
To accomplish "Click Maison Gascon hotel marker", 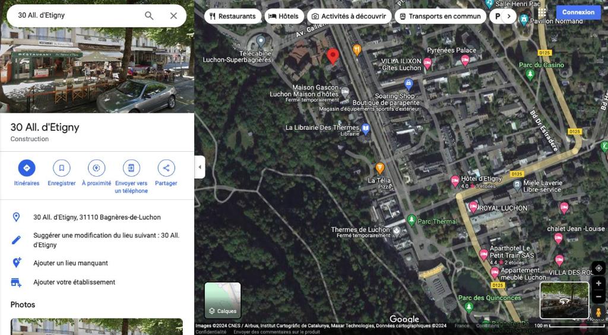I will (x=345, y=92).
